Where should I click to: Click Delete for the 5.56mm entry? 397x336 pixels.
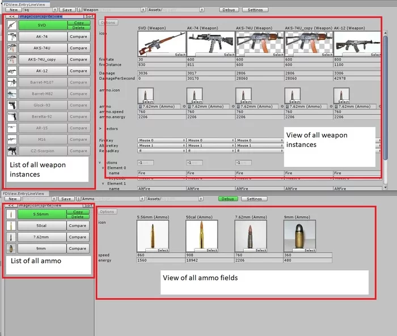(x=78, y=217)
